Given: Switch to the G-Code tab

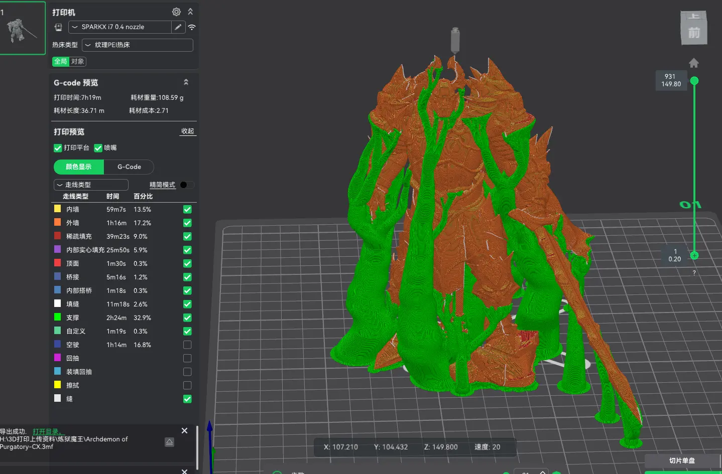Looking at the screenshot, I should coord(129,167).
